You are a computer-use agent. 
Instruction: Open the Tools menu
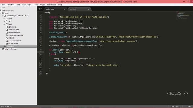coord(36,5)
